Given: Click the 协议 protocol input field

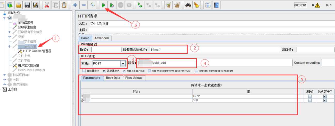Looking at the screenshot, I should (106, 50).
